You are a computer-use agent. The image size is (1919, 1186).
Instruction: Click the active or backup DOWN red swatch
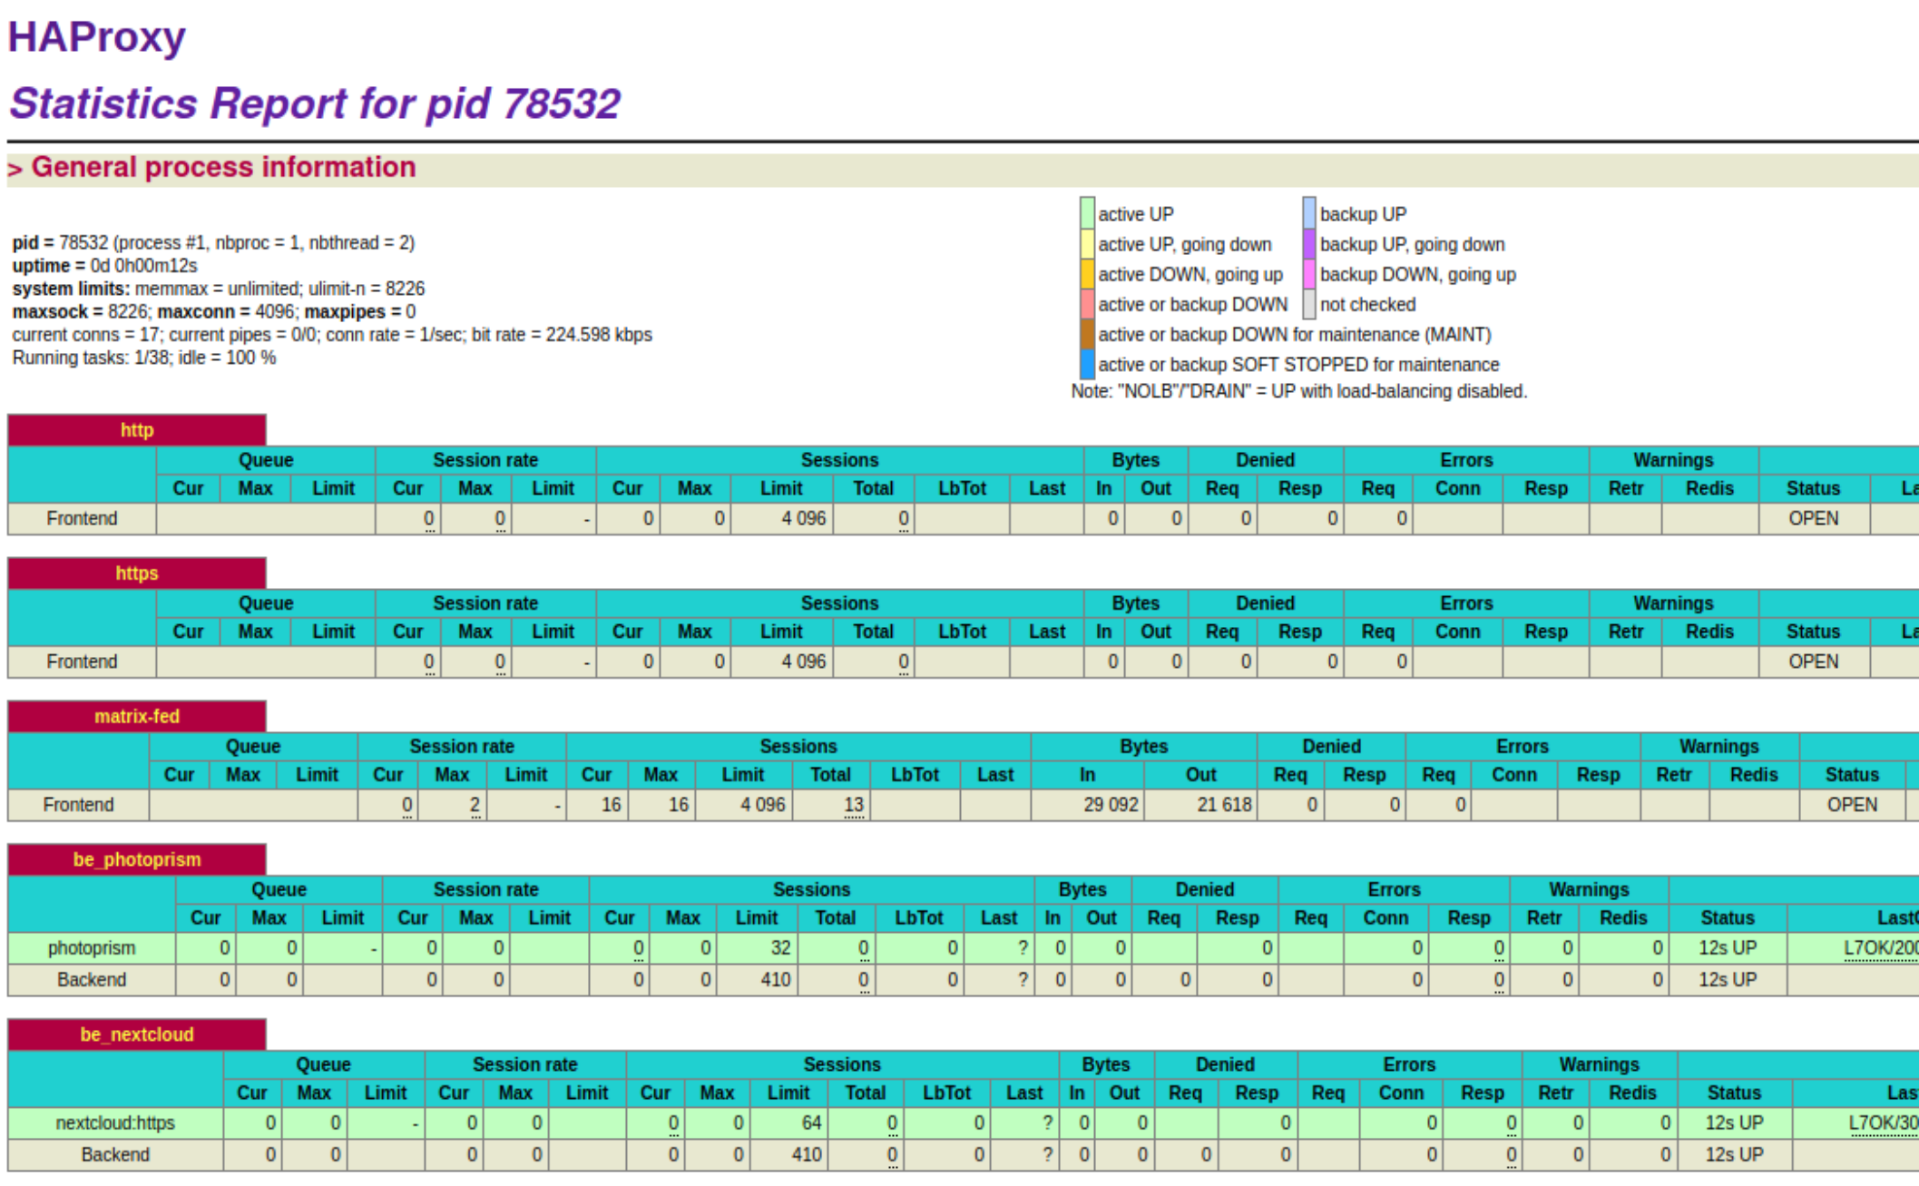coord(1086,304)
